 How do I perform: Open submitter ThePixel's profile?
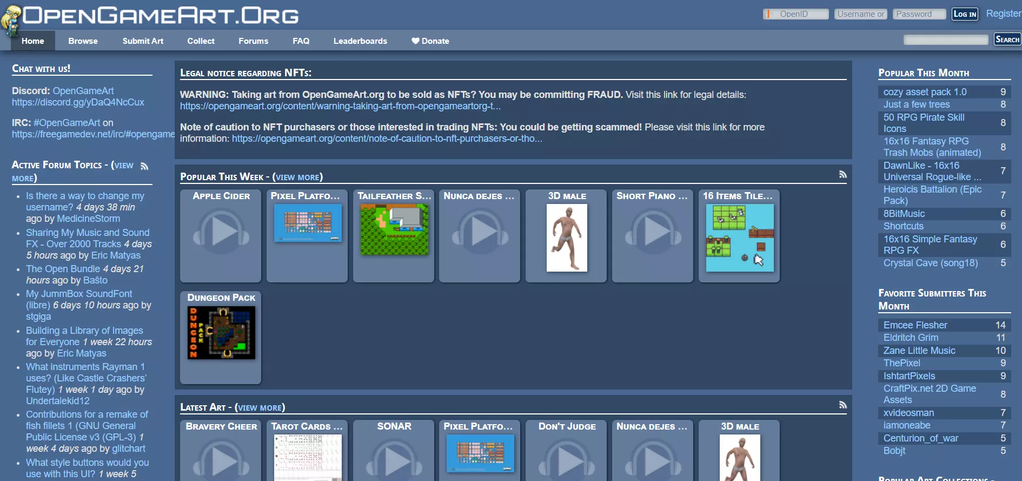(x=902, y=363)
